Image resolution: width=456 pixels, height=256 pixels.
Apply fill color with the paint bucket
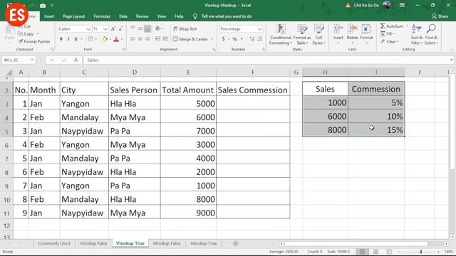click(105, 39)
